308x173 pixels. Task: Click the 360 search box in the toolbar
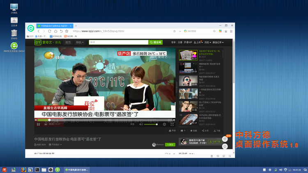tap(199, 31)
